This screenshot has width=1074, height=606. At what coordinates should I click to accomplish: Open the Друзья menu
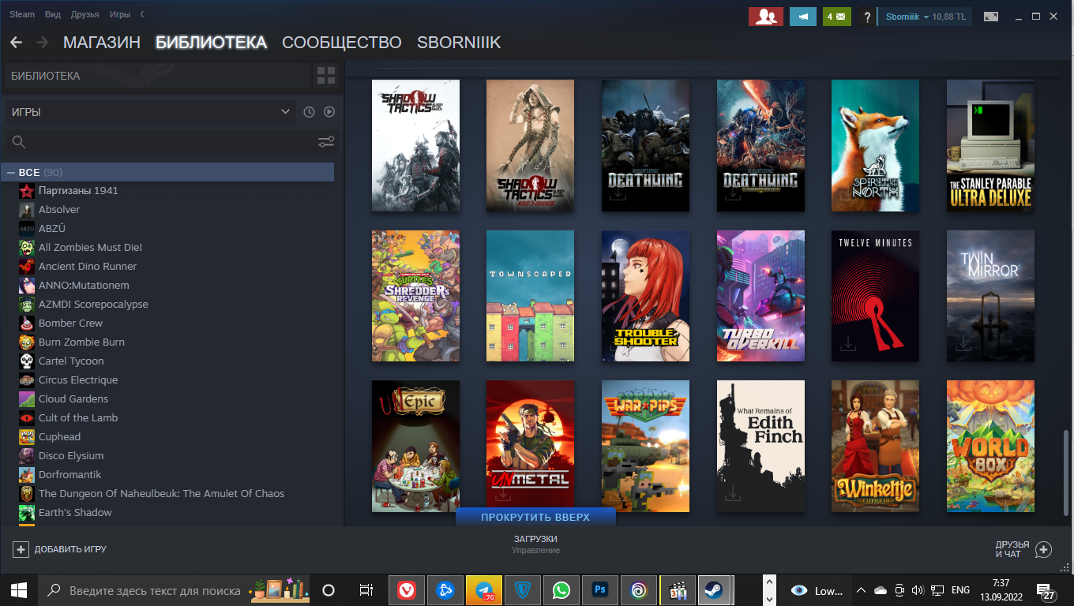coord(84,15)
